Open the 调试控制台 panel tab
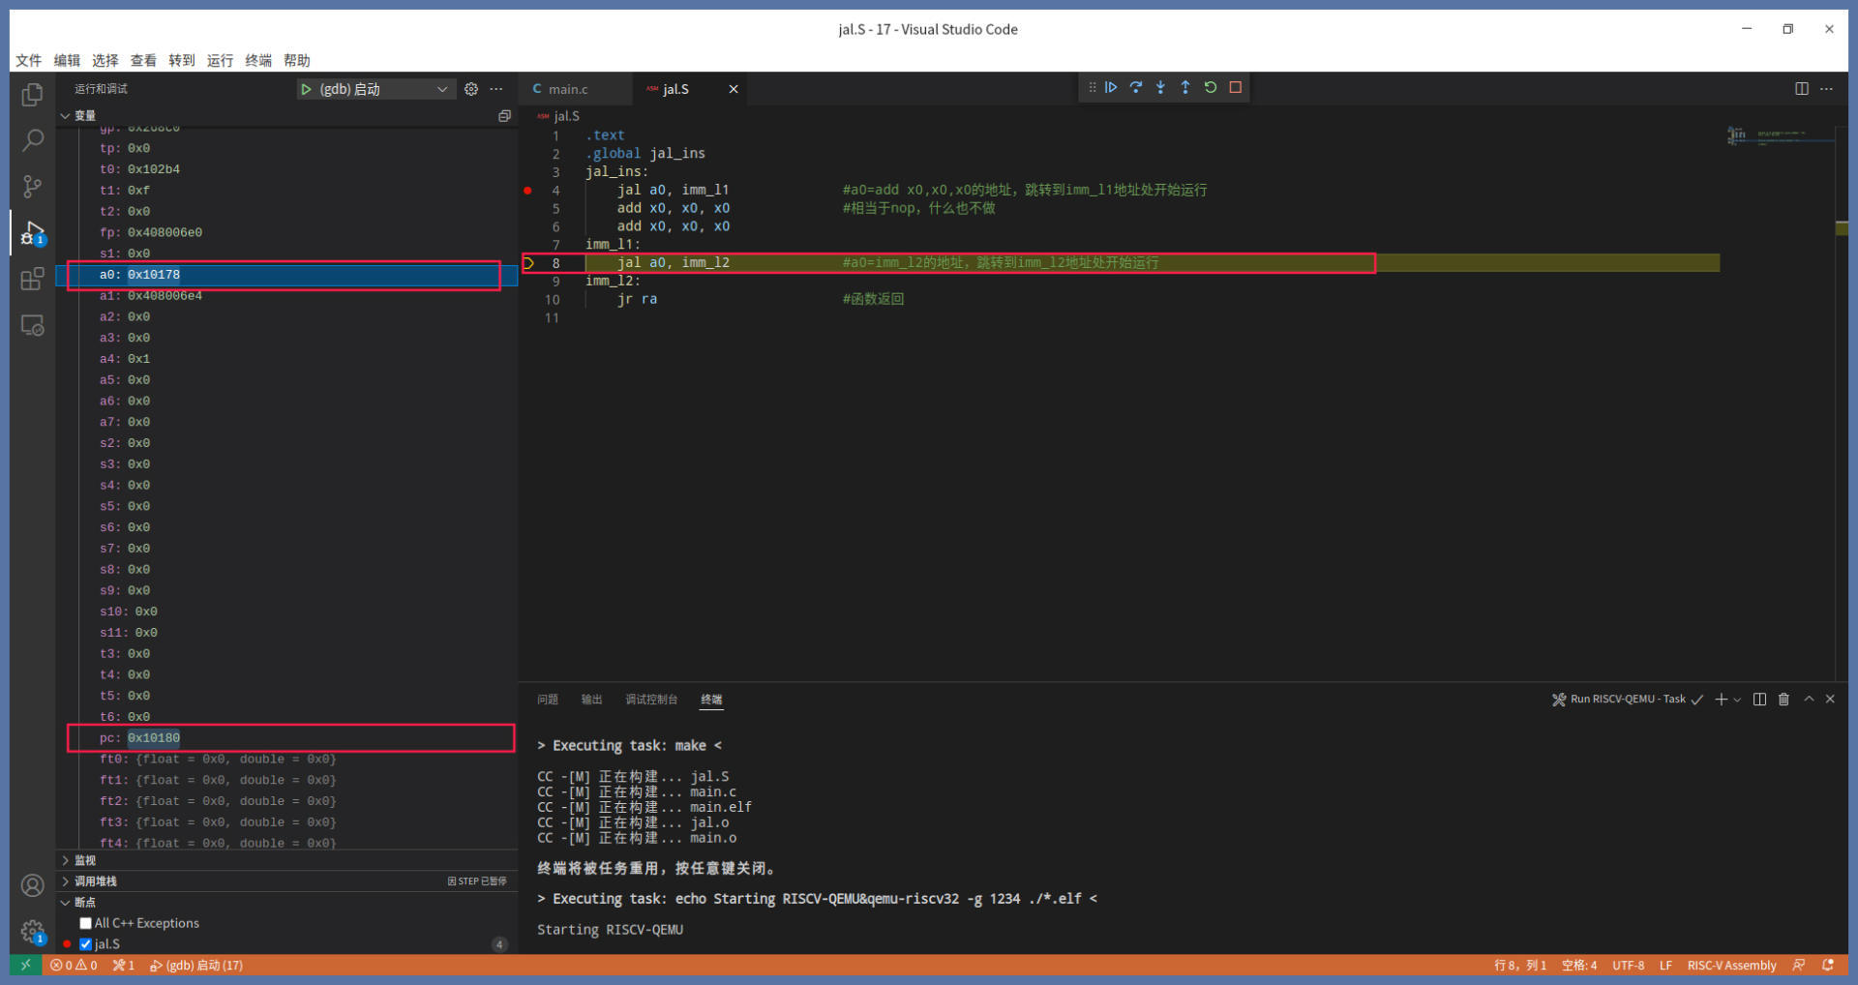This screenshot has height=985, width=1858. pos(650,700)
